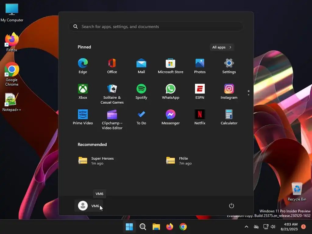Select the Notepad++ desktop shortcut
The image size is (312, 234).
click(x=12, y=102)
